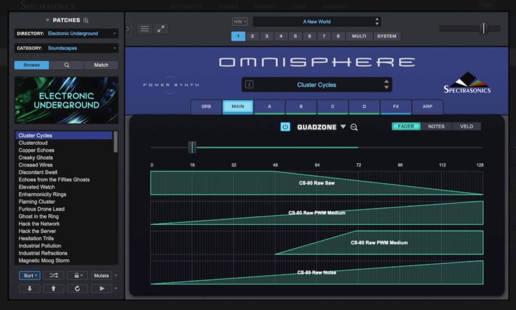The width and height of the screenshot is (516, 310).
Task: Switch Quadzone mode to NOTES
Action: click(x=436, y=127)
